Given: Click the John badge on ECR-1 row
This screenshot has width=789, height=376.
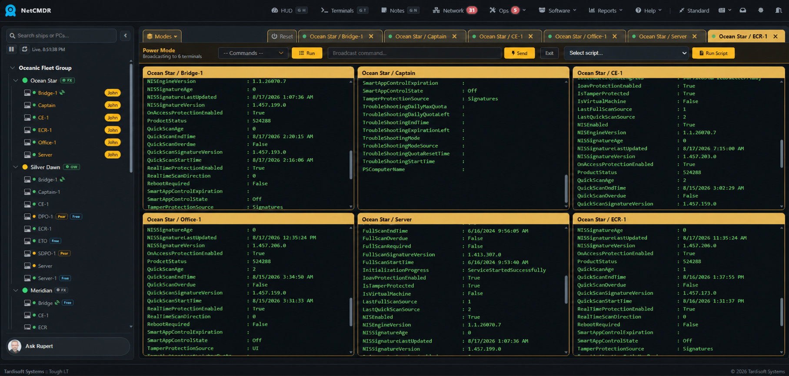Looking at the screenshot, I should [113, 130].
